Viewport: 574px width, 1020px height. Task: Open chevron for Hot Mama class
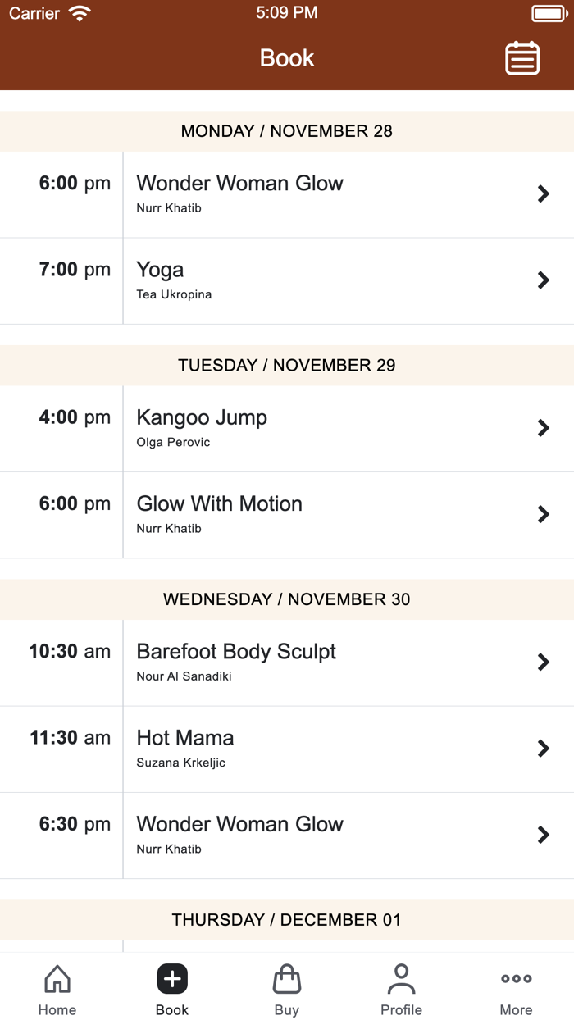(543, 749)
